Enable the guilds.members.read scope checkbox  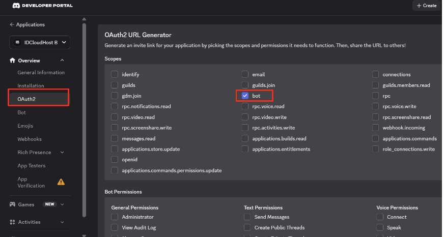coord(375,85)
